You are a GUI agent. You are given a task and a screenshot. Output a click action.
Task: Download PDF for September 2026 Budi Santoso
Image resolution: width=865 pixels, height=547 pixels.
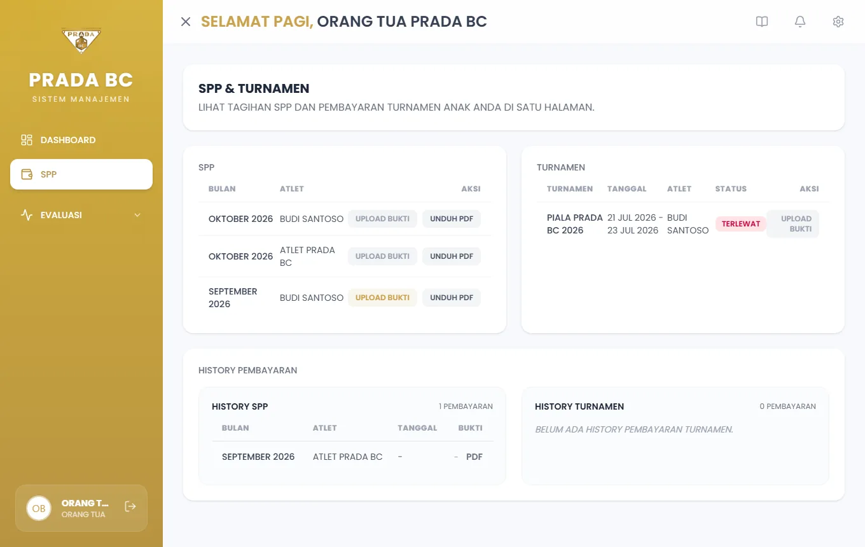(x=452, y=298)
